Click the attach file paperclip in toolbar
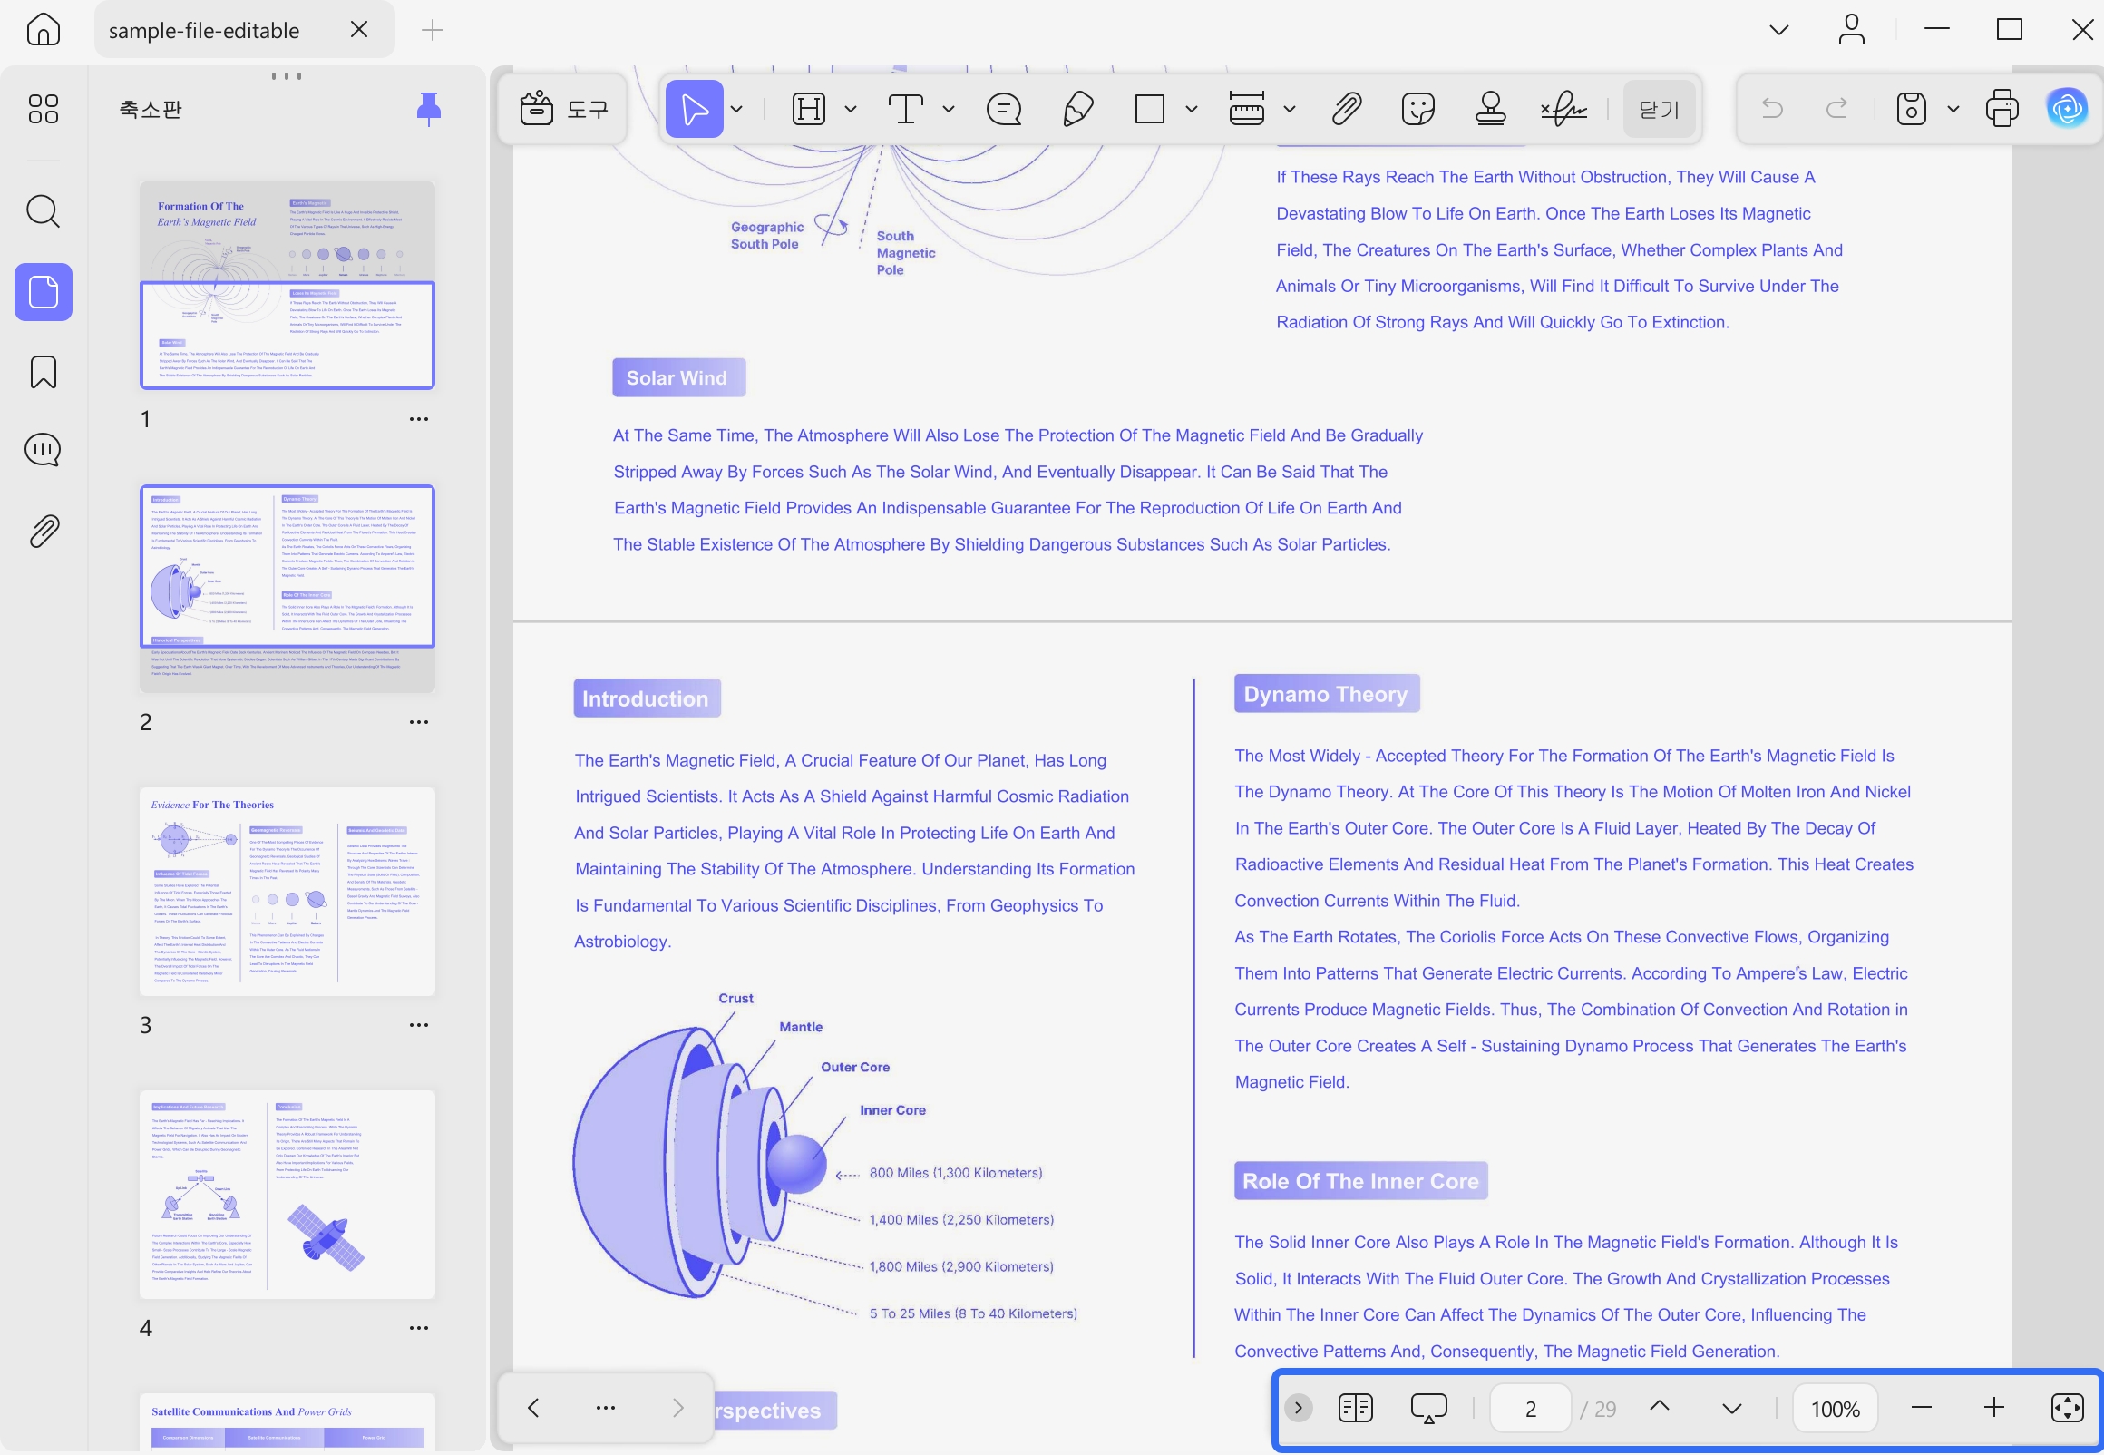This screenshot has width=2104, height=1455. click(1346, 110)
